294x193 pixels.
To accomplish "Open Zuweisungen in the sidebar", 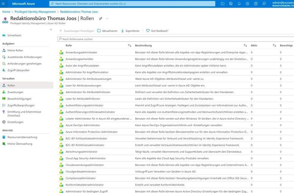I will (x=15, y=92).
